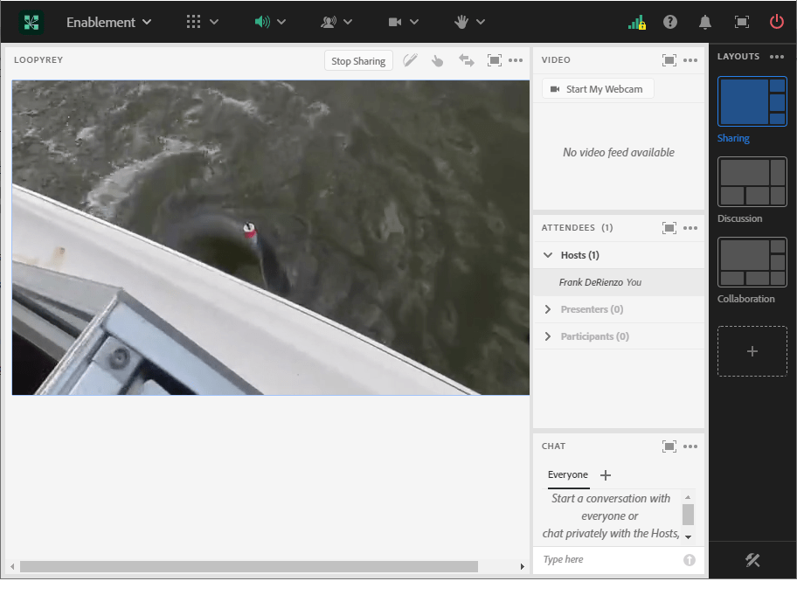Click the webcam icon in the top toolbar
Viewport: 797px width, 602px height.
(x=397, y=22)
